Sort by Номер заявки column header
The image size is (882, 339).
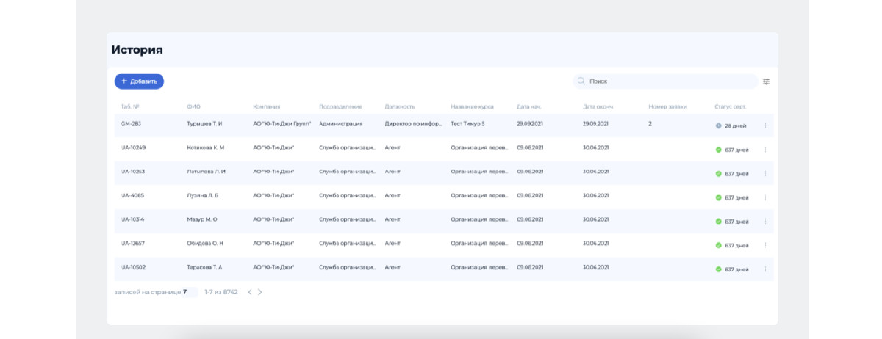point(667,106)
